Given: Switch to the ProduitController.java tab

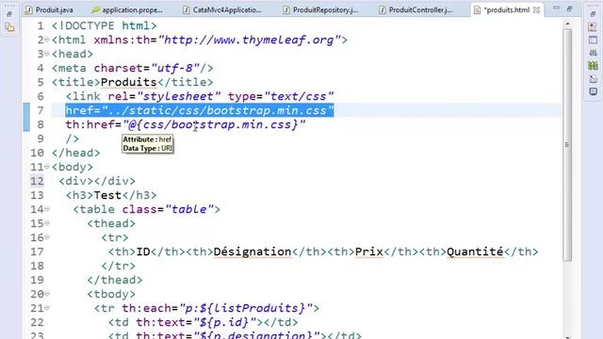Looking at the screenshot, I should (x=416, y=10).
